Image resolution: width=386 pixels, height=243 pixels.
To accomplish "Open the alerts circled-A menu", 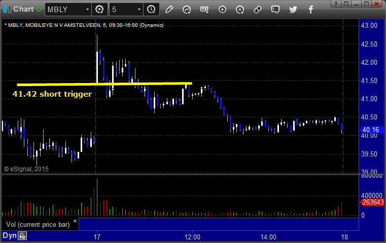I will click(x=240, y=10).
